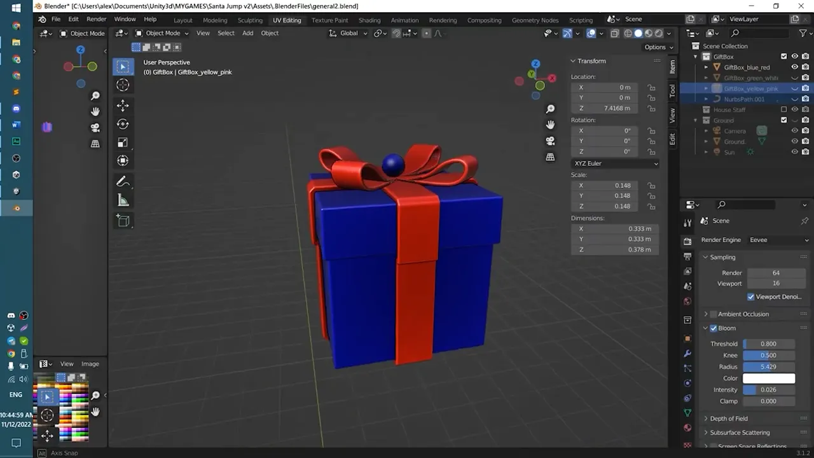Open the Material properties tab icon
Screen dimensions: 814x458
pos(687,427)
